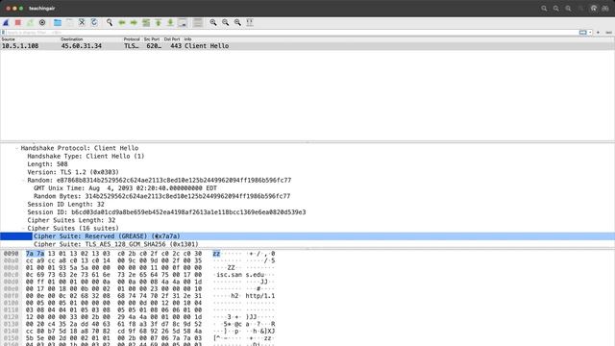Viewport: 615px width, 346px height.
Task: Open capture options gear icon
Action: click(x=42, y=23)
